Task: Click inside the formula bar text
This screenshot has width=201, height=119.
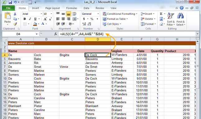Action: 82,34
